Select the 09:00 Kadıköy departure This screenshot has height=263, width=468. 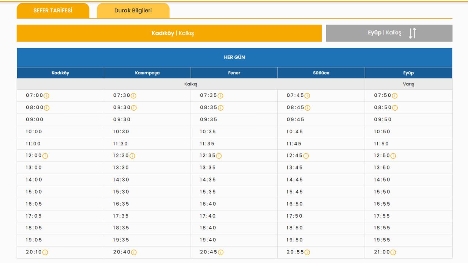click(35, 119)
